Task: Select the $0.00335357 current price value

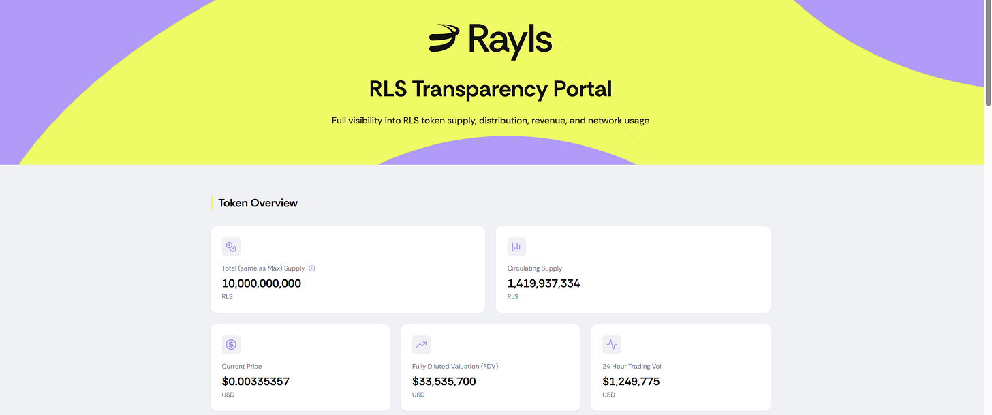Action: point(255,382)
